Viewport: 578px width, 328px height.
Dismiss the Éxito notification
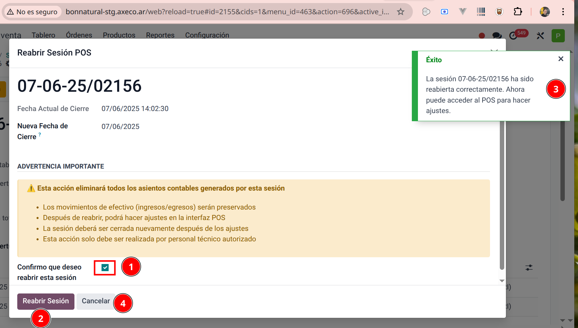point(561,59)
